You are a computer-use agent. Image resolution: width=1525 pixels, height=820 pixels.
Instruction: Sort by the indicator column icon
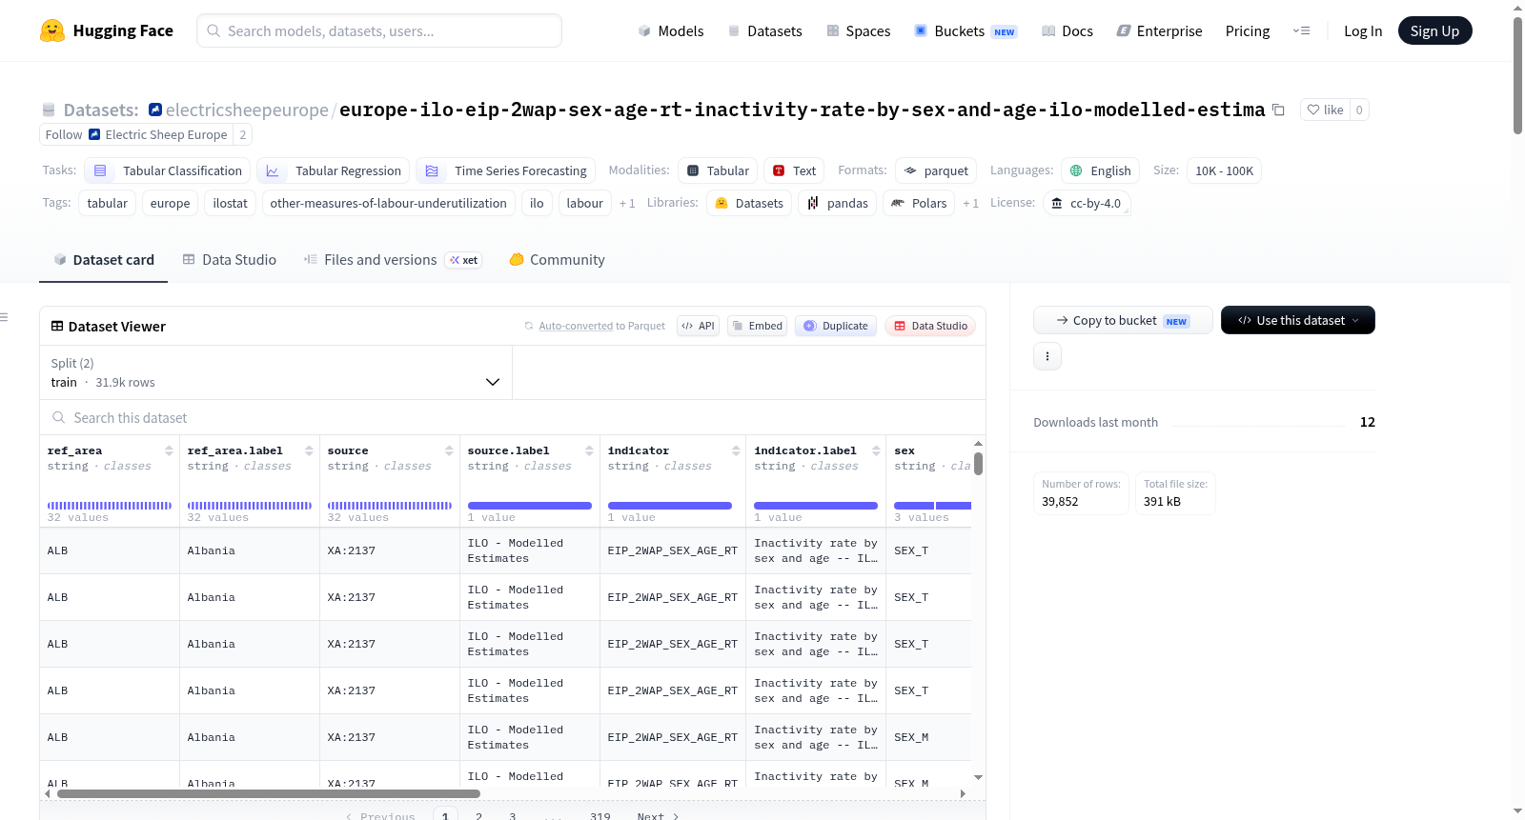tap(736, 450)
